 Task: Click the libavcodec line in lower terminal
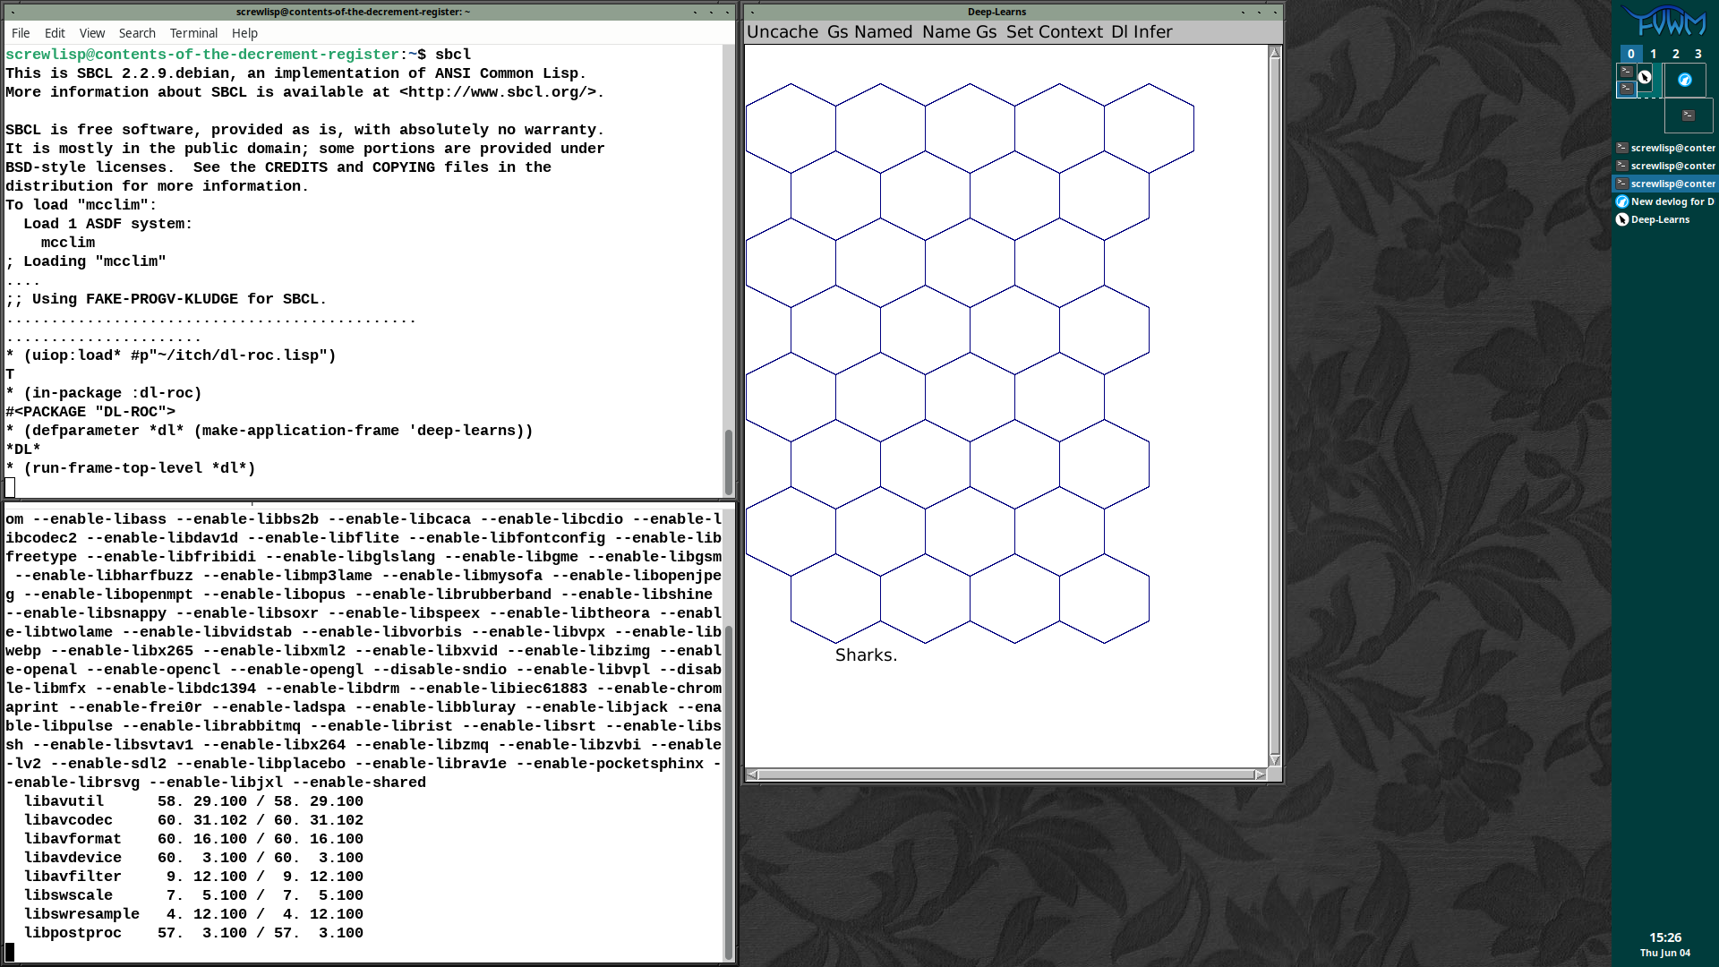193,820
